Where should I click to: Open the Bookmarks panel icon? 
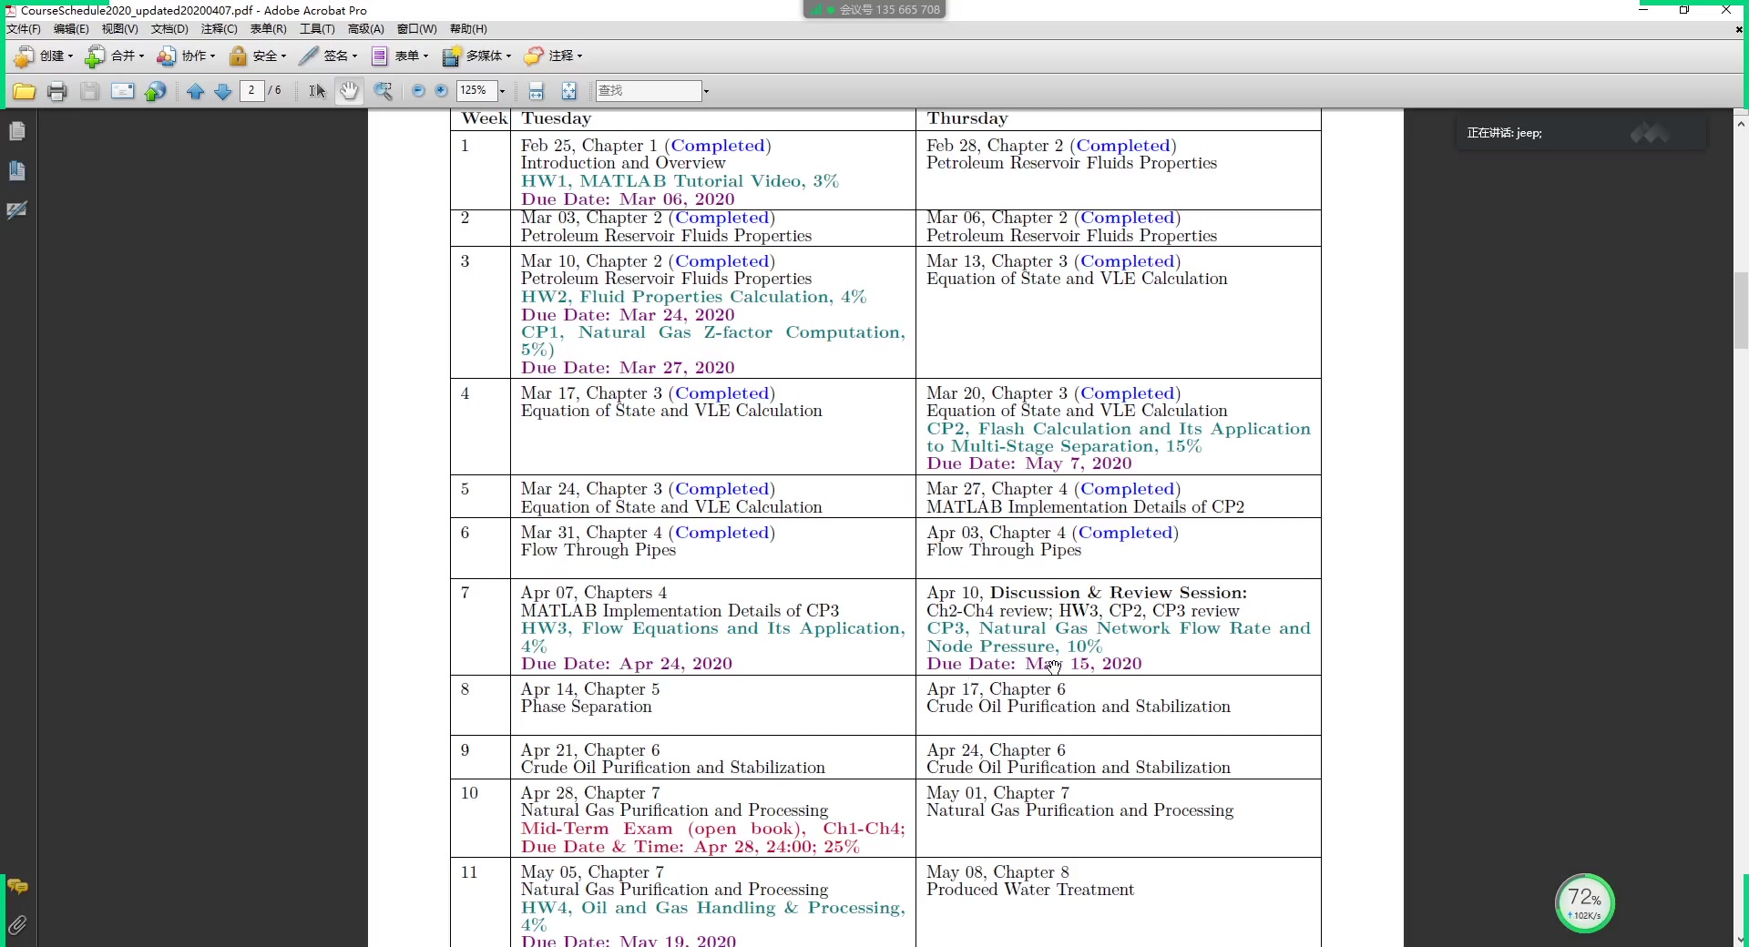click(x=17, y=170)
